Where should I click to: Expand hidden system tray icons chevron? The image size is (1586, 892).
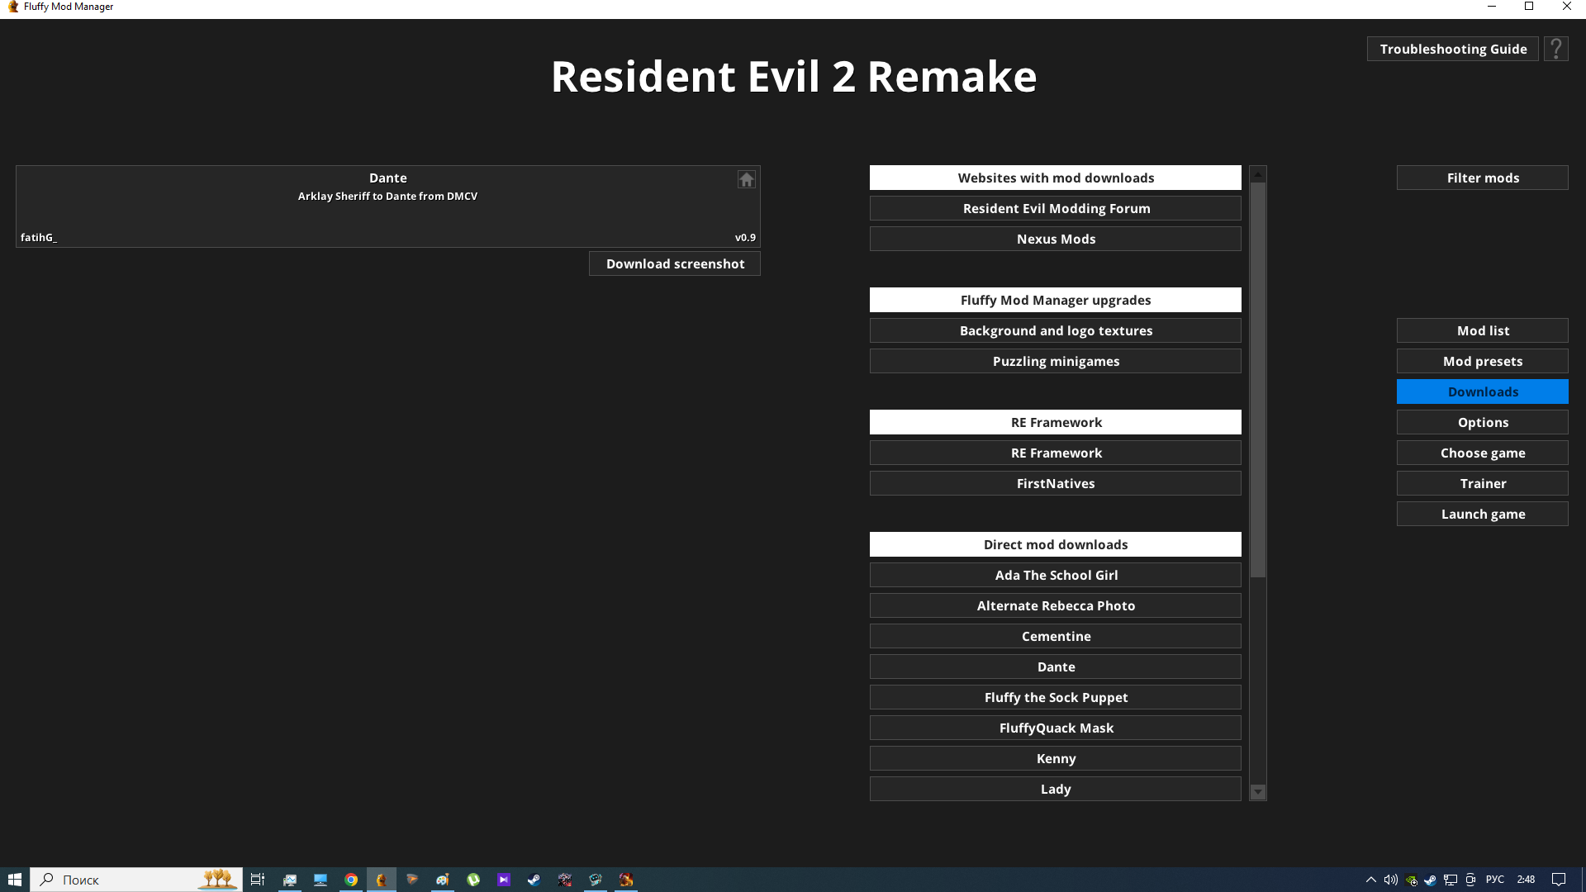coord(1370,880)
